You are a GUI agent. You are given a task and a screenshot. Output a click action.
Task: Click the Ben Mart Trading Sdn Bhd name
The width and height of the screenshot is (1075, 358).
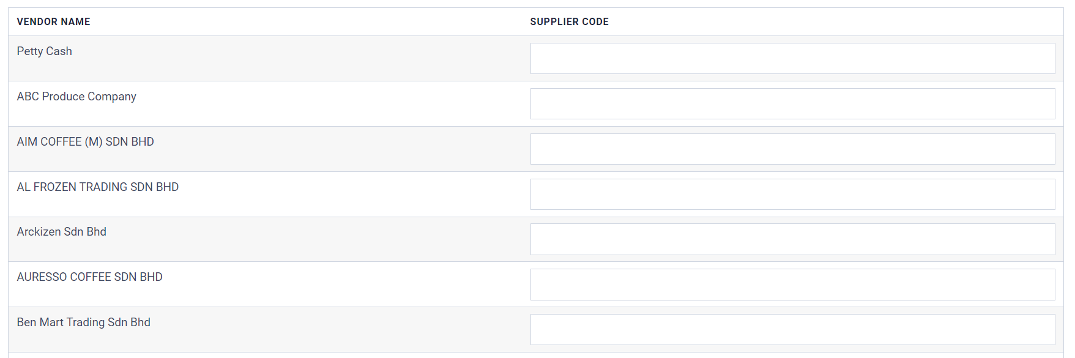(84, 322)
